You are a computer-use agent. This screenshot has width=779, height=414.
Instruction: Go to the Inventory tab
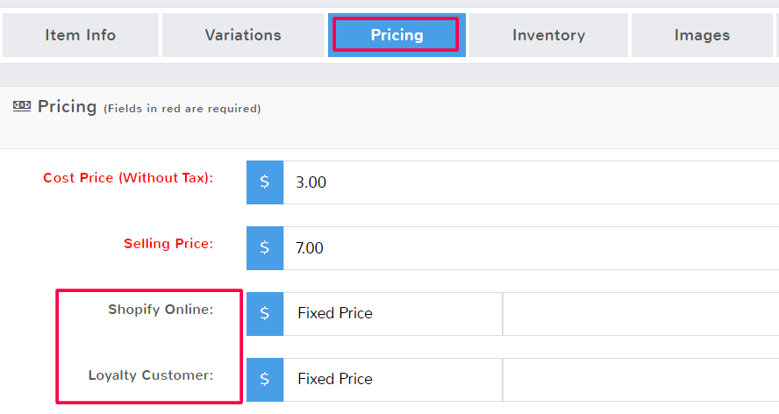tap(548, 35)
